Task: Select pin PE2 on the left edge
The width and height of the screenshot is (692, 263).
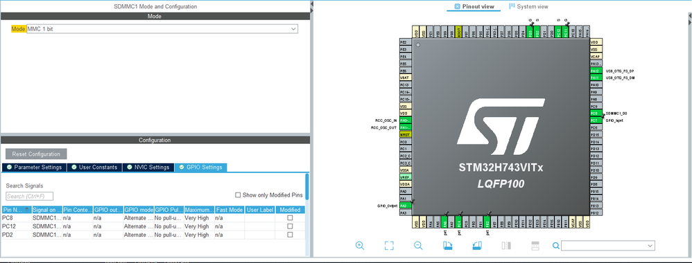Action: (x=406, y=42)
